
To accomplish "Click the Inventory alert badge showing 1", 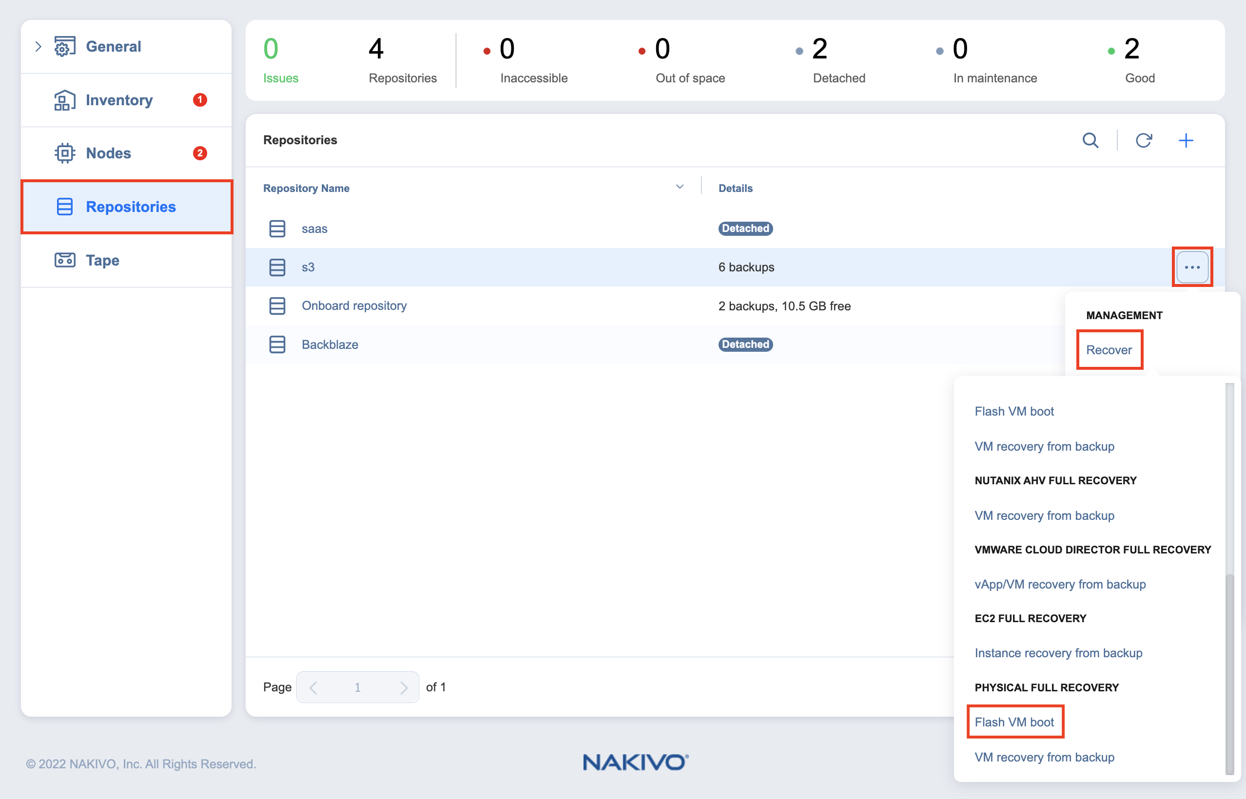I will tap(200, 99).
